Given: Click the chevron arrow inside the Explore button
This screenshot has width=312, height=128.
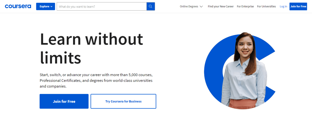Looking at the screenshot, I should [x=51, y=7].
